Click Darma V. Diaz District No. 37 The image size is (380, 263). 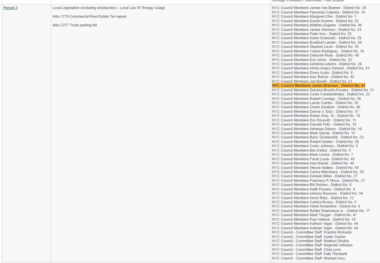[315, 111]
